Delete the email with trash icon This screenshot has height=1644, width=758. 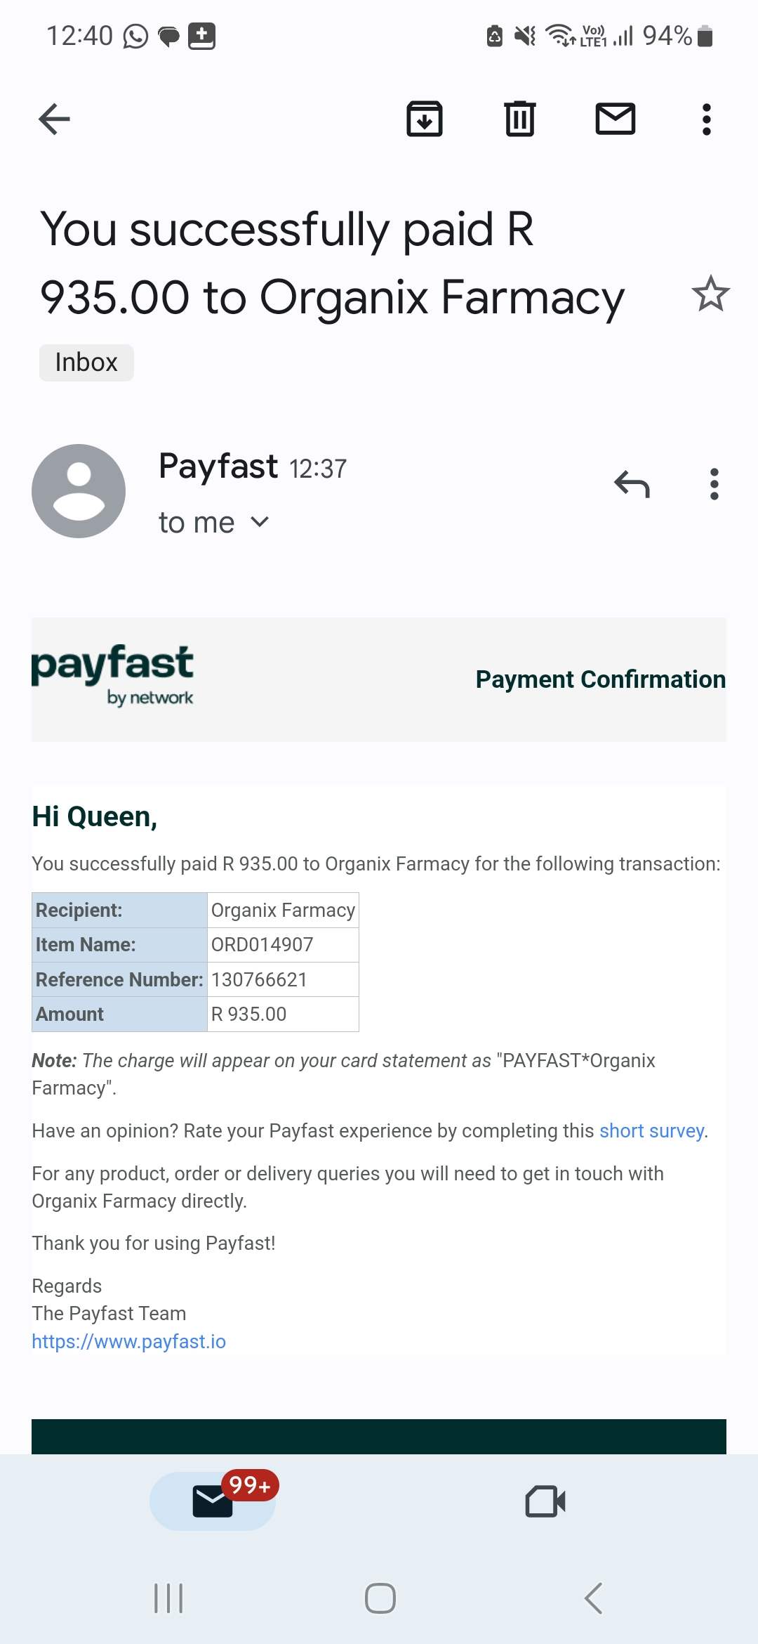(520, 119)
